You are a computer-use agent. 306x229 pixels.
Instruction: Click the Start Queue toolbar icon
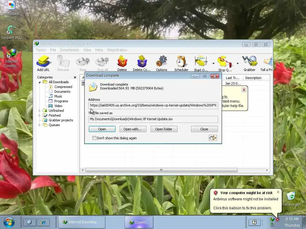[x=201, y=63]
